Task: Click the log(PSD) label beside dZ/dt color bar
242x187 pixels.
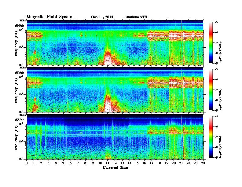Action: point(221,147)
